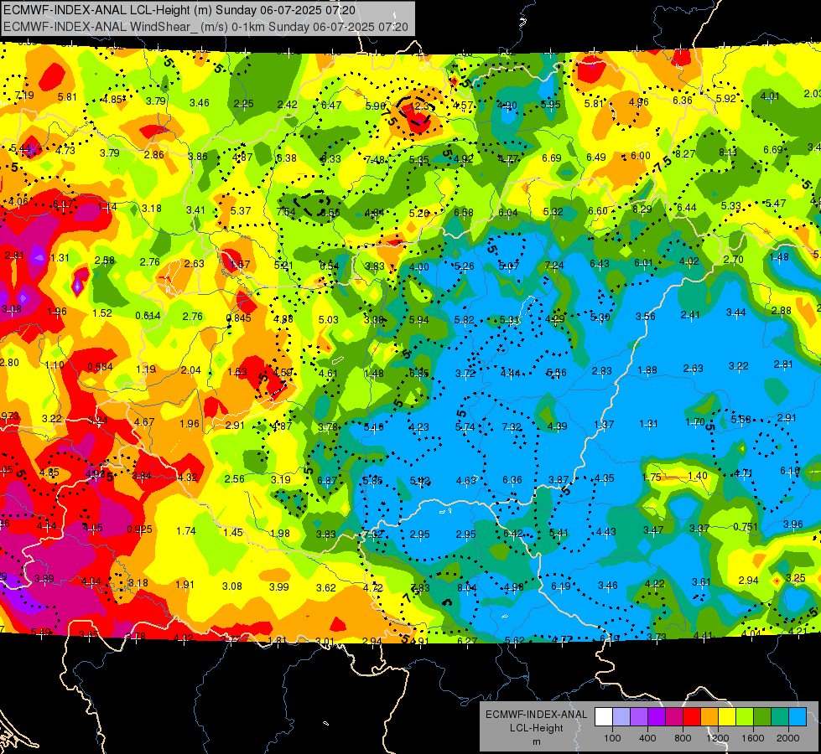Click the red legend swatch
Screen dimensions: 821x754
[x=692, y=716]
